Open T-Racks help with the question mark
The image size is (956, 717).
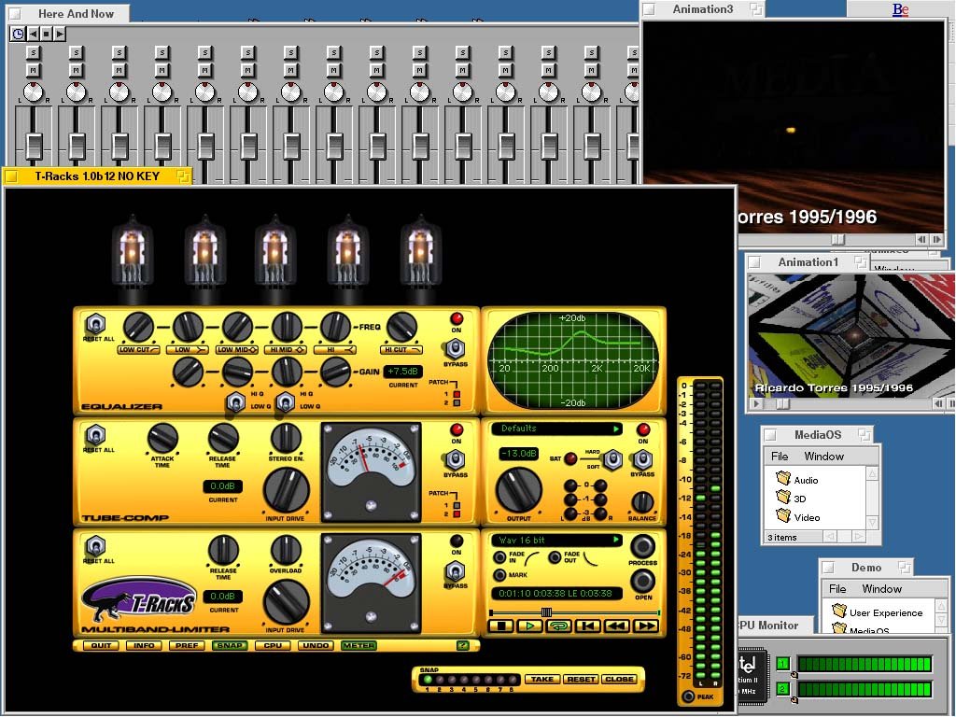pos(463,646)
